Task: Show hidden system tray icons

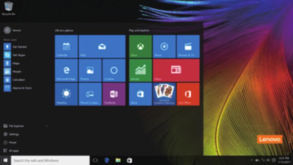Action: pyautogui.click(x=252, y=160)
